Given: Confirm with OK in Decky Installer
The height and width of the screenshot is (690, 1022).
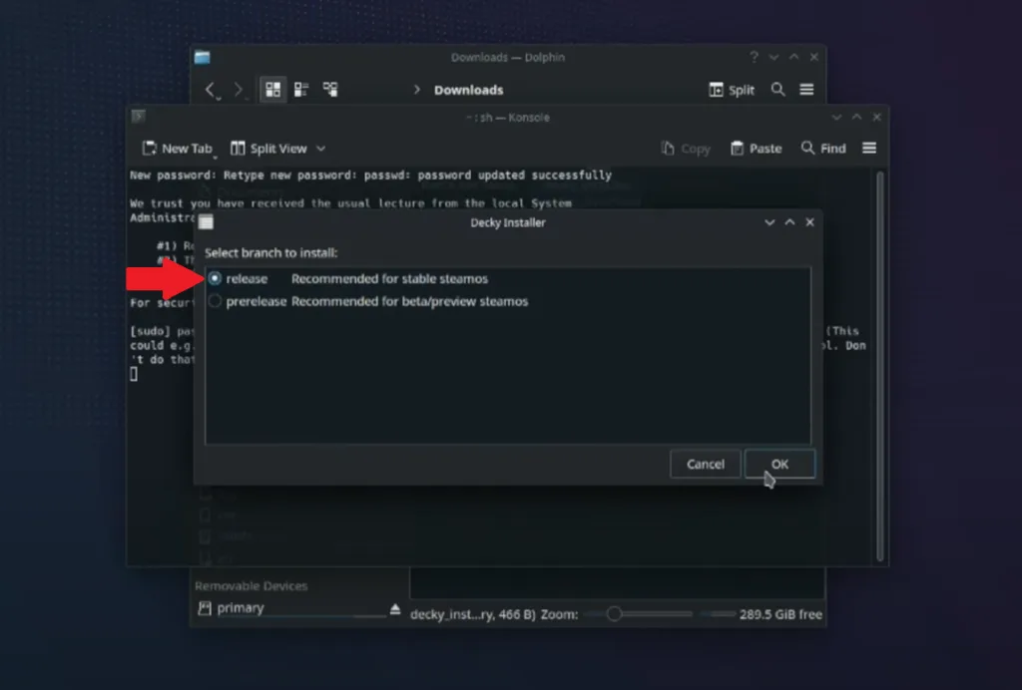Looking at the screenshot, I should pyautogui.click(x=780, y=464).
